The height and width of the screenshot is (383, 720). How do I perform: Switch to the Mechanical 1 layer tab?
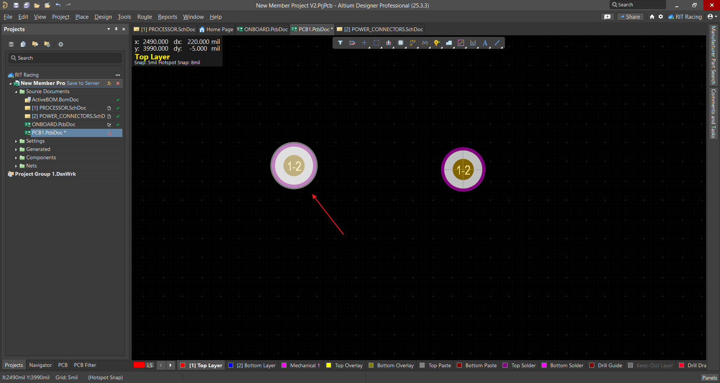pos(301,365)
